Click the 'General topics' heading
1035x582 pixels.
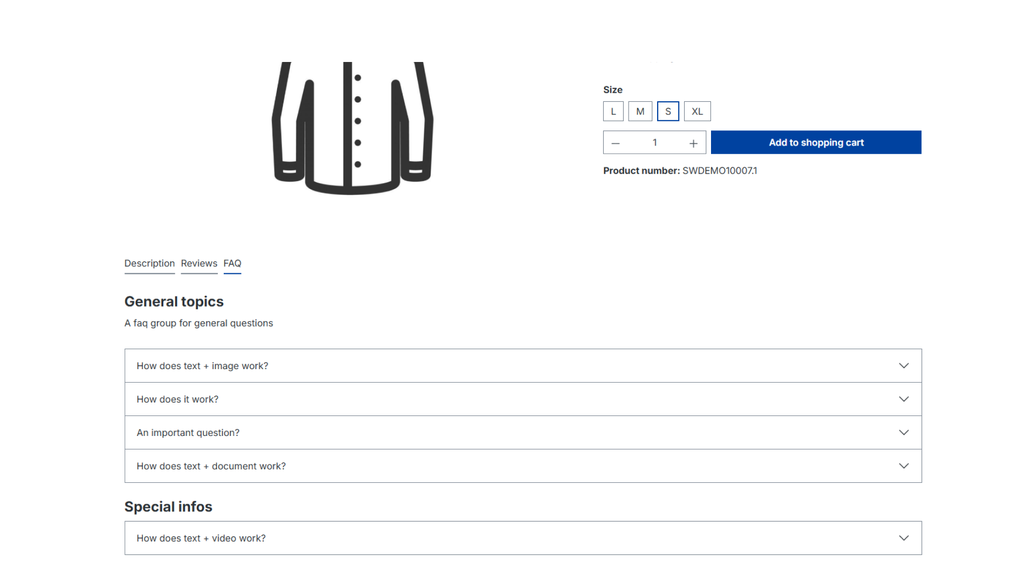pyautogui.click(x=174, y=302)
